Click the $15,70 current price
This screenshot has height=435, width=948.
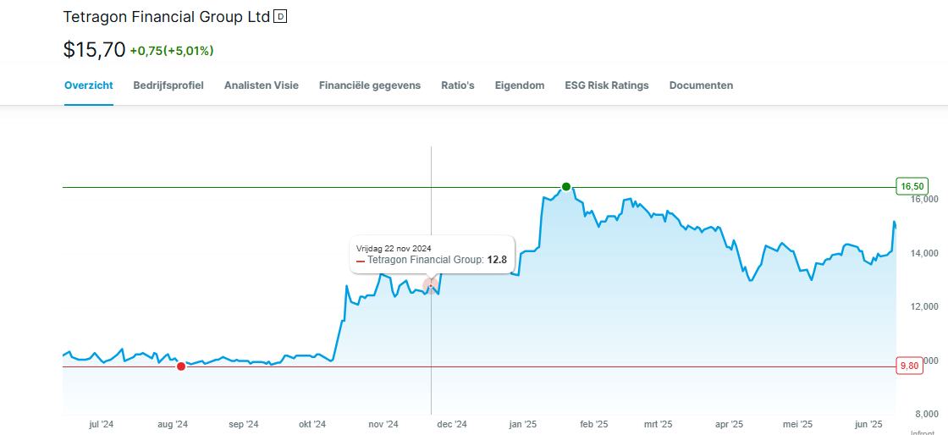[94, 50]
